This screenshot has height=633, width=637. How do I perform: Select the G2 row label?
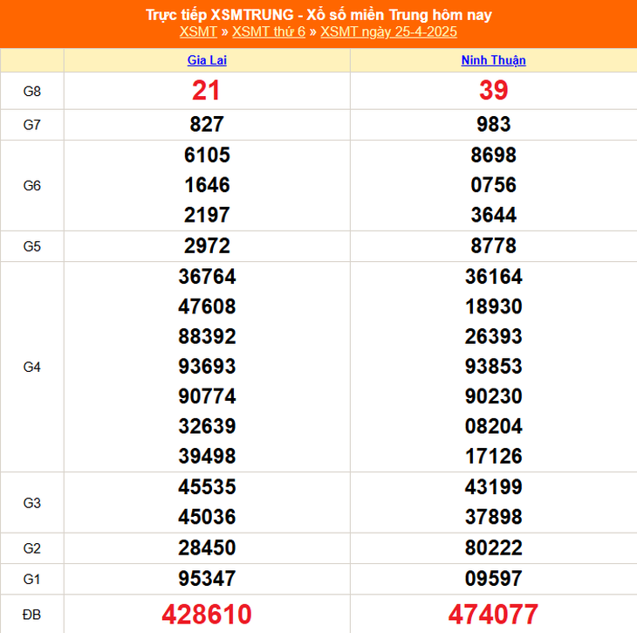point(32,548)
